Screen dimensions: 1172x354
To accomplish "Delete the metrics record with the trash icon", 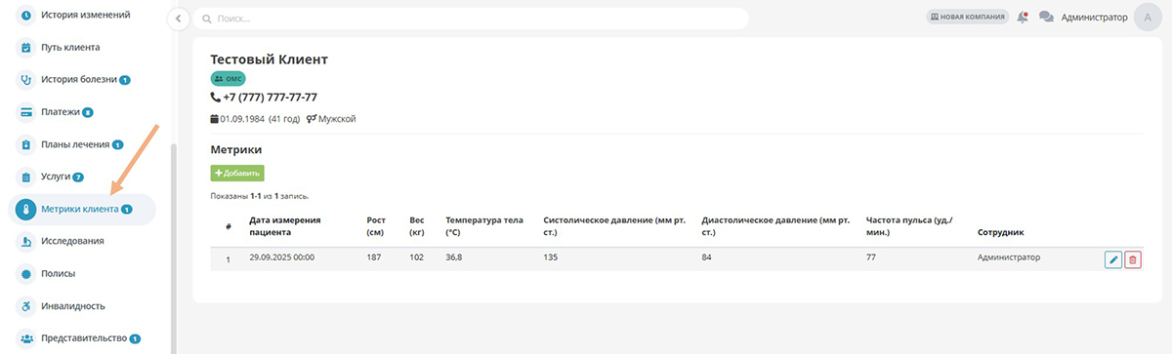I will click(x=1133, y=259).
